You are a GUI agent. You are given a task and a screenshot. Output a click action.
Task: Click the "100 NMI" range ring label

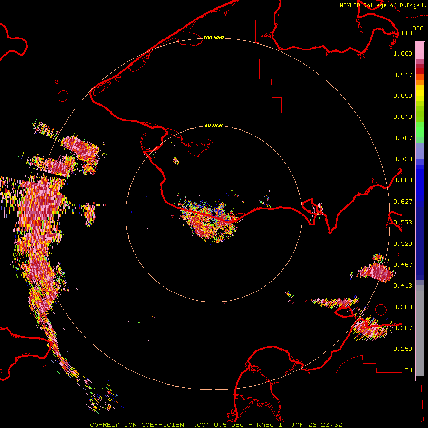(x=214, y=38)
